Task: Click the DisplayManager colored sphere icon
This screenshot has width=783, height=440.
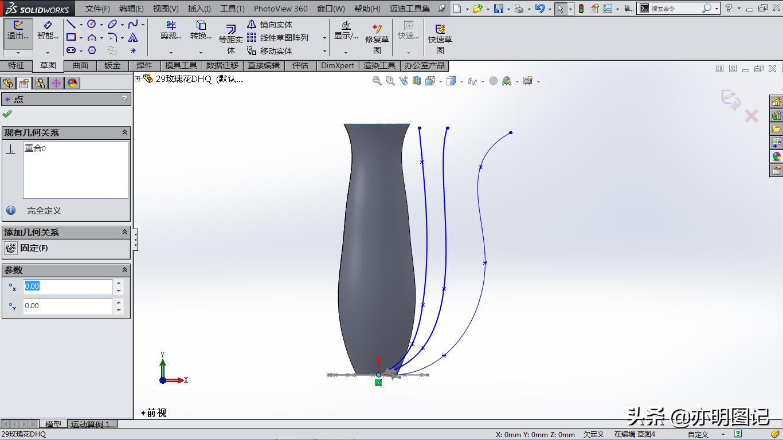Action: coord(72,82)
